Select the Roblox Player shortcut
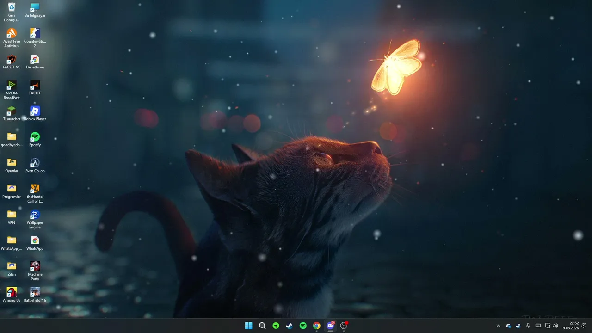The image size is (592, 333). tap(35, 114)
